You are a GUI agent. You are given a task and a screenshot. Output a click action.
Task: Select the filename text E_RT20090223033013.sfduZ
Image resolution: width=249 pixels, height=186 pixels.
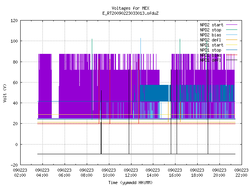pos(130,13)
